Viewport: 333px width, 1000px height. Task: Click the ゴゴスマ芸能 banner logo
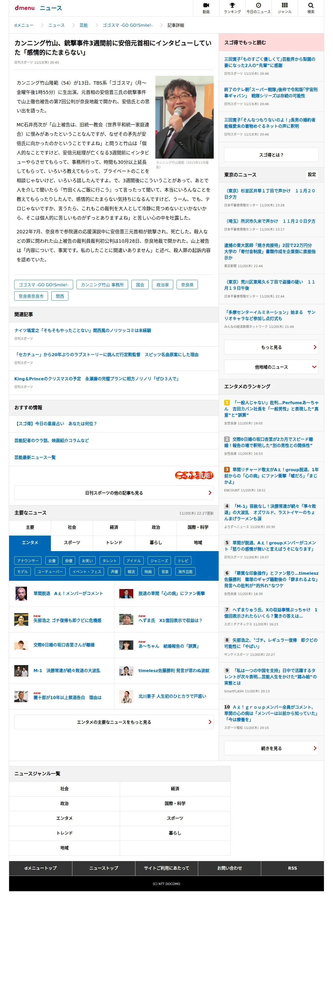(x=194, y=475)
